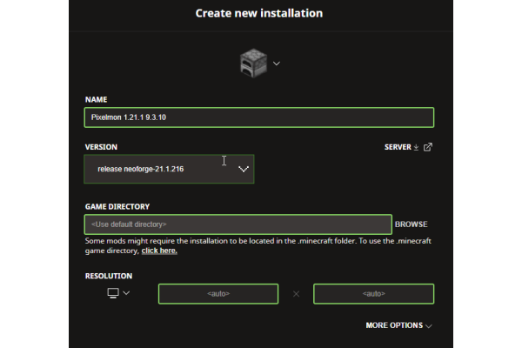Click the Server download link

coord(401,147)
